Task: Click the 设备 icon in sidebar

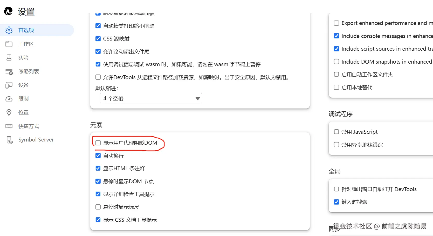Action: 9,85
